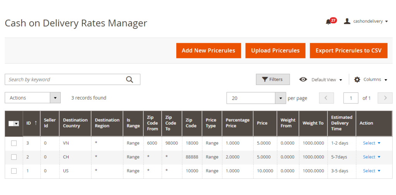Open the Actions dropdown
The height and width of the screenshot is (195, 396).
pos(33,98)
